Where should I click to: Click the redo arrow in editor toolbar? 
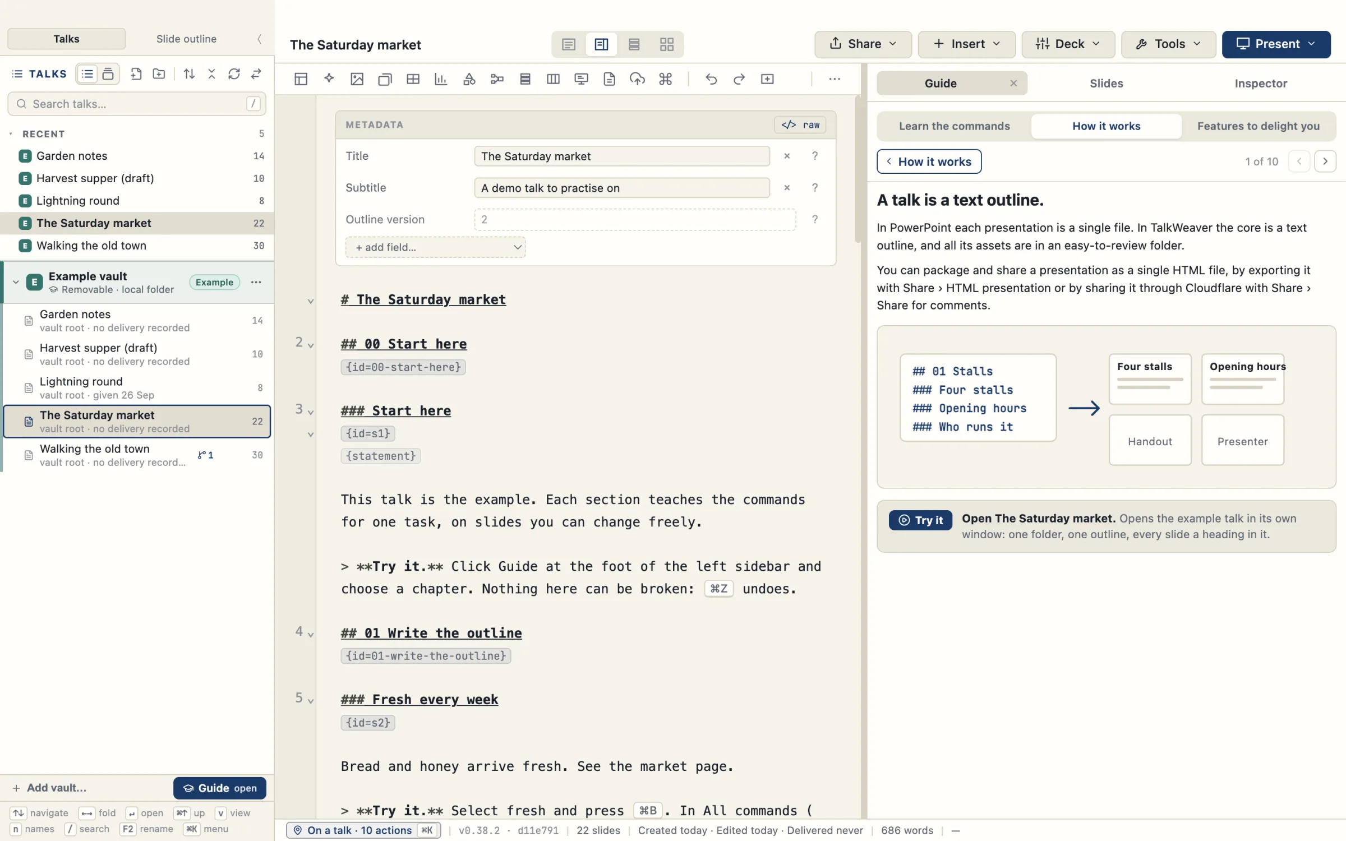click(739, 79)
